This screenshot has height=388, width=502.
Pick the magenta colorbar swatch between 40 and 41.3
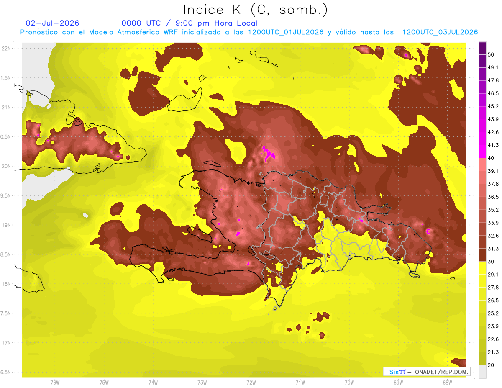(483, 152)
